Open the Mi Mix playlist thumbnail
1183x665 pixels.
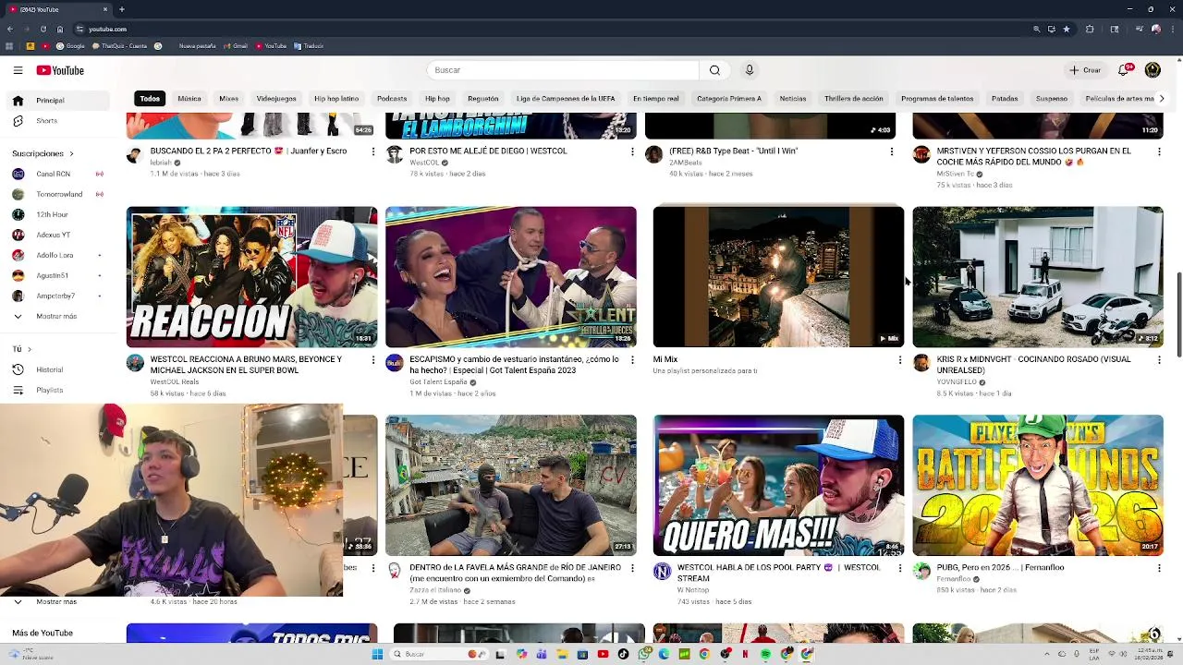(x=778, y=277)
